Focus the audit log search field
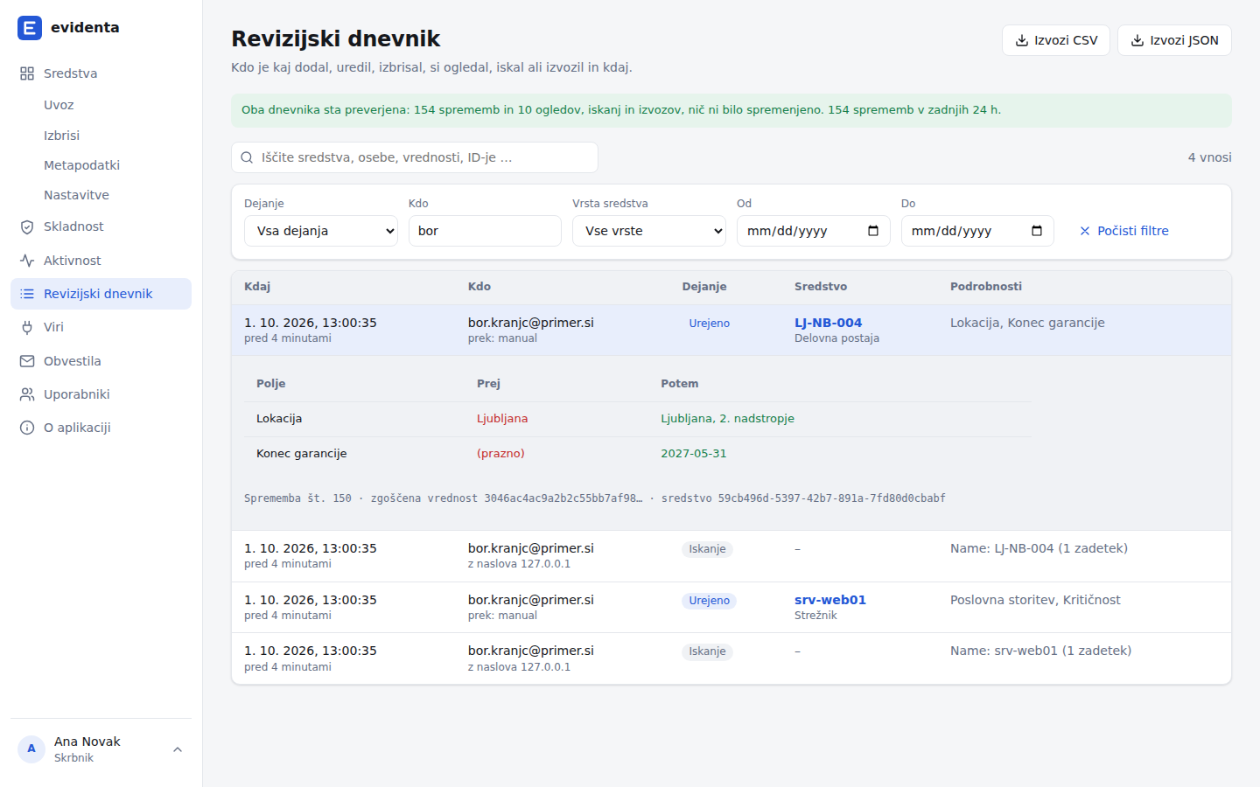Image resolution: width=1260 pixels, height=787 pixels. [415, 157]
